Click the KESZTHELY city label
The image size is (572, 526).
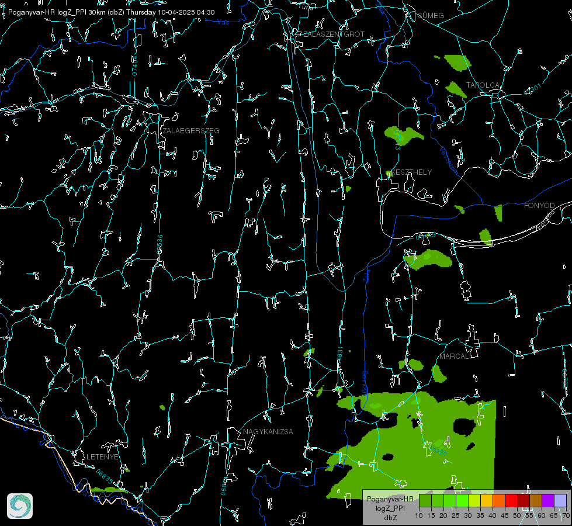tap(411, 172)
